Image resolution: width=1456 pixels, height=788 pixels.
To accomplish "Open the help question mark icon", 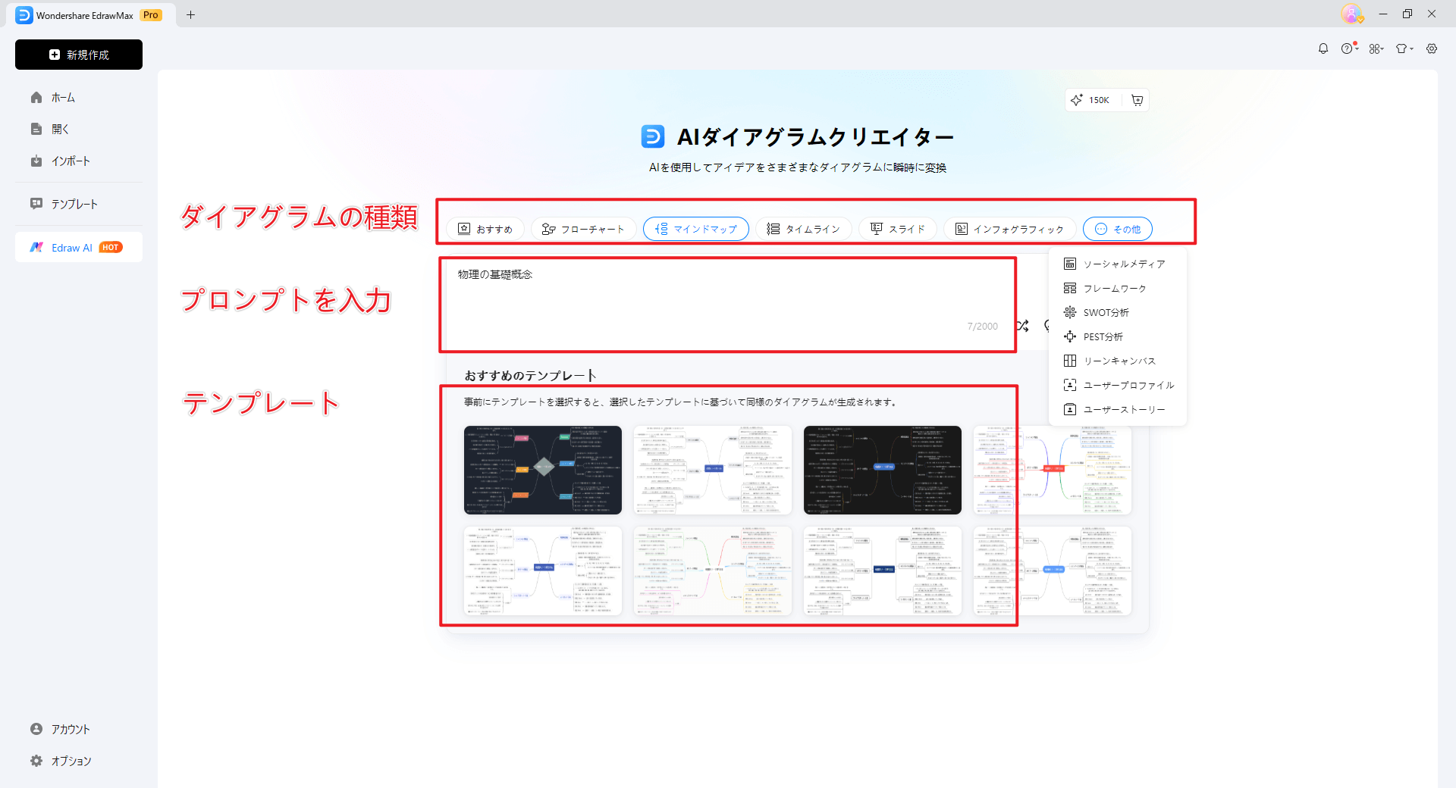I will (x=1348, y=48).
